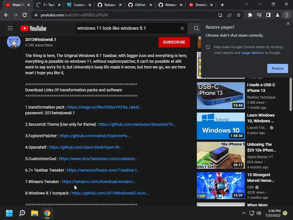The image size is (293, 220).
Task: Open the ramensoftware 7+ Taskbar Tweaker link
Action: 103,170
